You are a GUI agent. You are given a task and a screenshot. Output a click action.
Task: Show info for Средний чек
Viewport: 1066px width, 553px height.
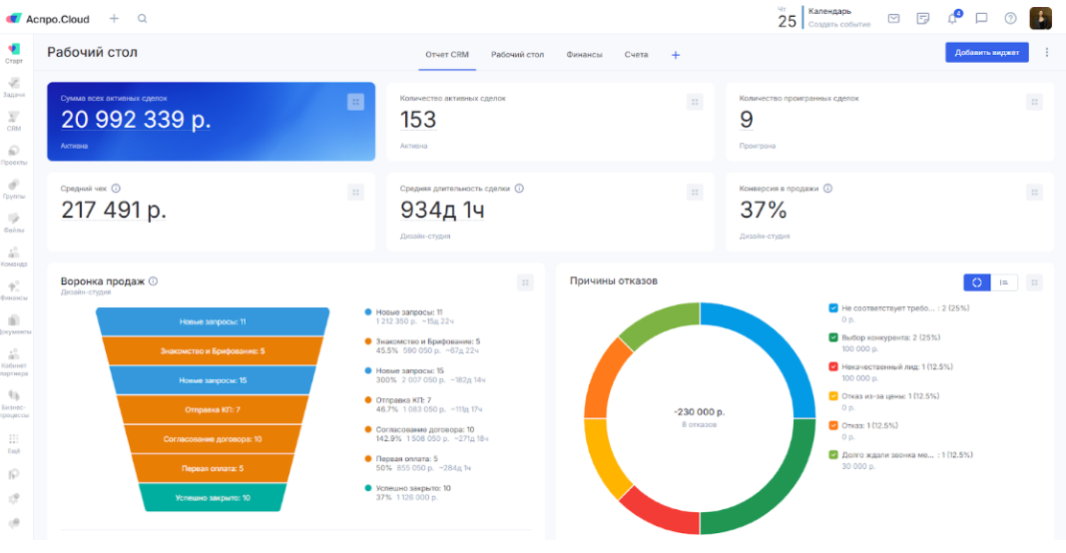pyautogui.click(x=116, y=189)
